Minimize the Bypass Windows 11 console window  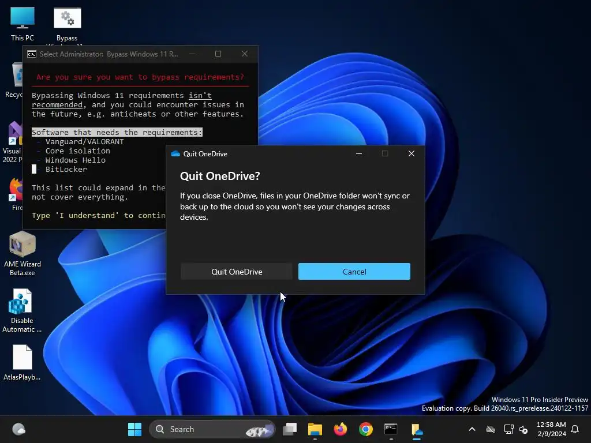(192, 54)
